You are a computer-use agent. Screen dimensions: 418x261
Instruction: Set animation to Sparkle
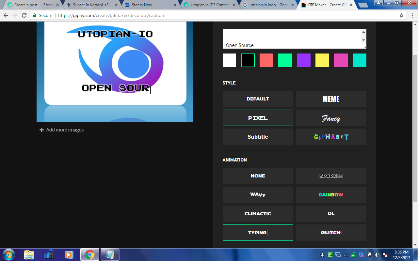331,176
